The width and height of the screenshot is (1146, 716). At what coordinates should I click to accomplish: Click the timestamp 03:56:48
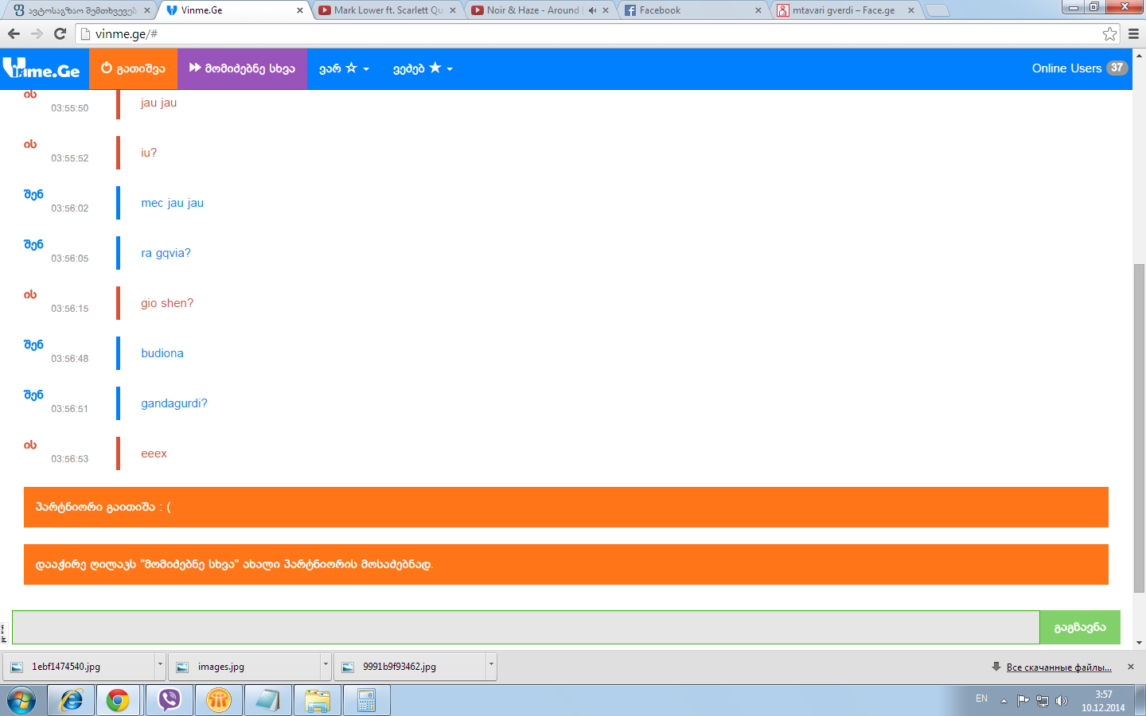click(70, 359)
